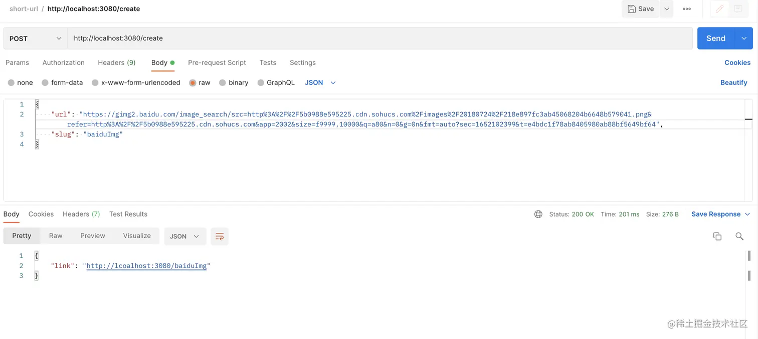Image resolution: width=758 pixels, height=339 pixels.
Task: Beautify the request body
Action: pyautogui.click(x=734, y=82)
